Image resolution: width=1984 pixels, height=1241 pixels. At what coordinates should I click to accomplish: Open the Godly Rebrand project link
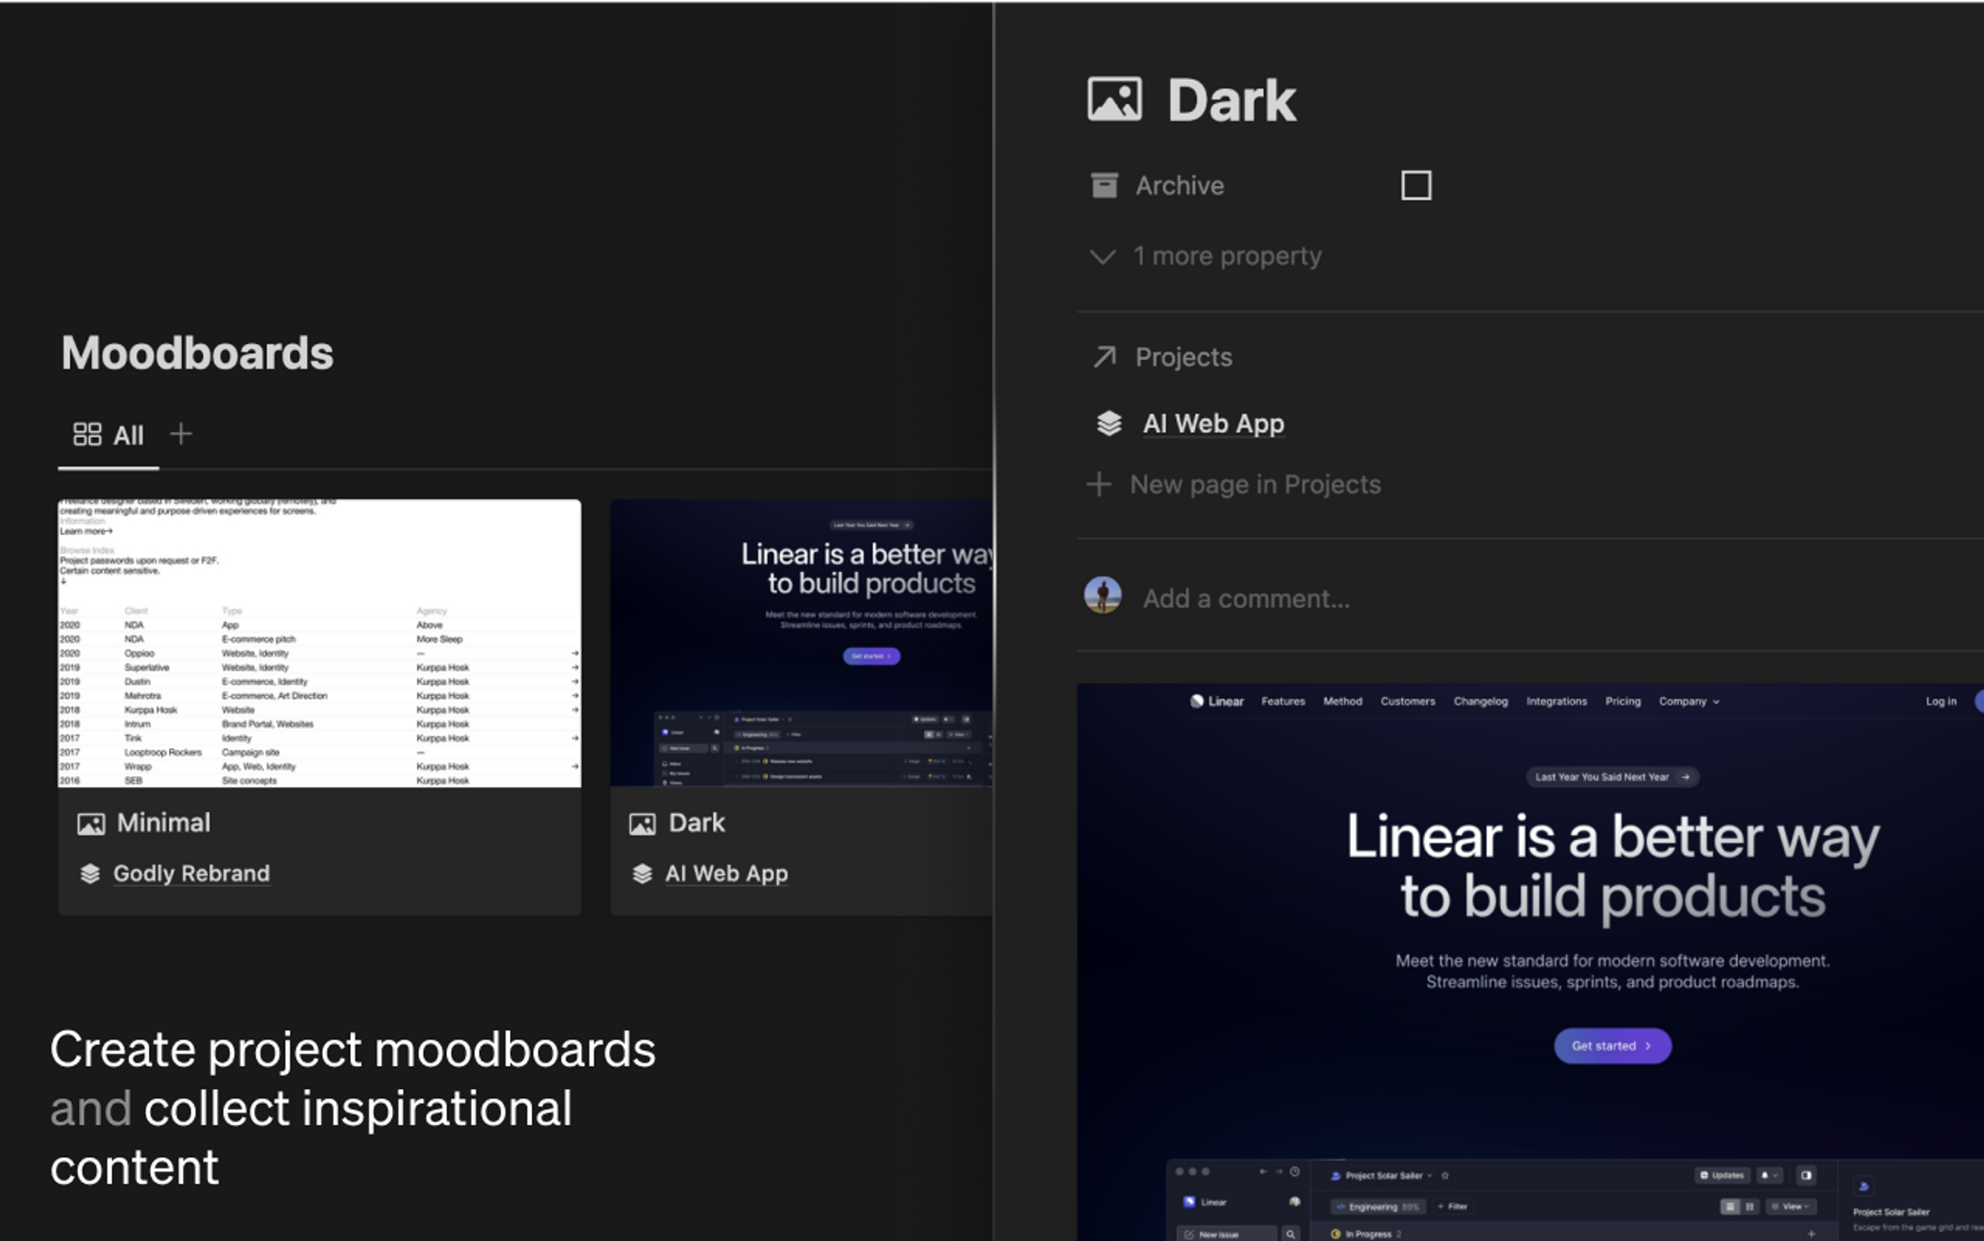(x=191, y=873)
